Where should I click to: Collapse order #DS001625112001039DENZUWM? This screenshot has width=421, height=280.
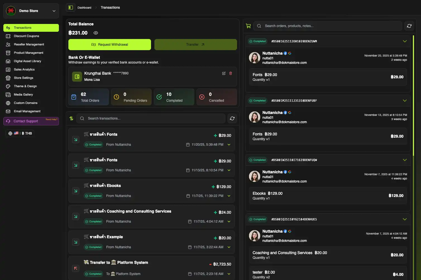coord(405,41)
